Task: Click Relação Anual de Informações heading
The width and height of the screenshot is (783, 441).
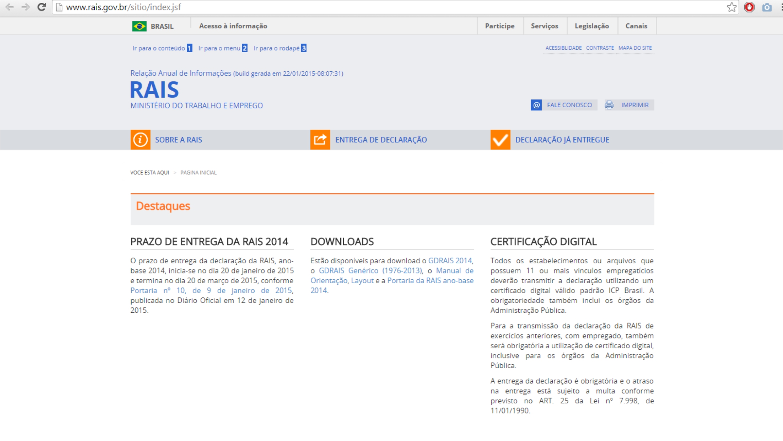Action: coord(181,73)
